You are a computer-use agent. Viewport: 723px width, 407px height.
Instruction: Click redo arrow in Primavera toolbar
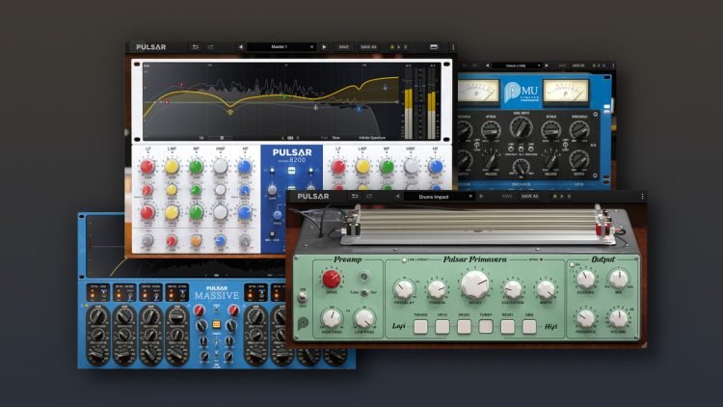[x=369, y=196]
